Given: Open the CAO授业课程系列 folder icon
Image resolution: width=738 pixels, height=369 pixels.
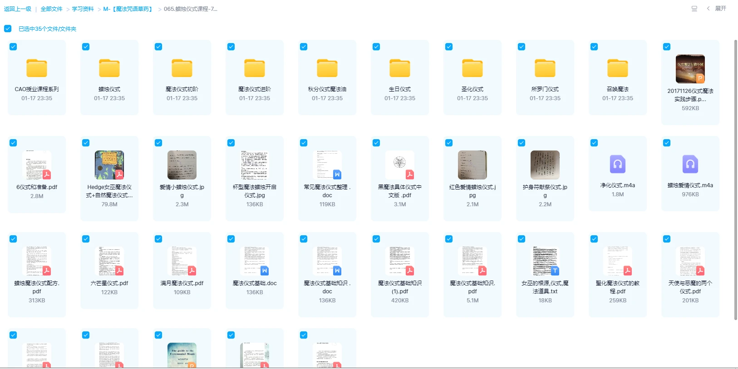Looking at the screenshot, I should 37,68.
